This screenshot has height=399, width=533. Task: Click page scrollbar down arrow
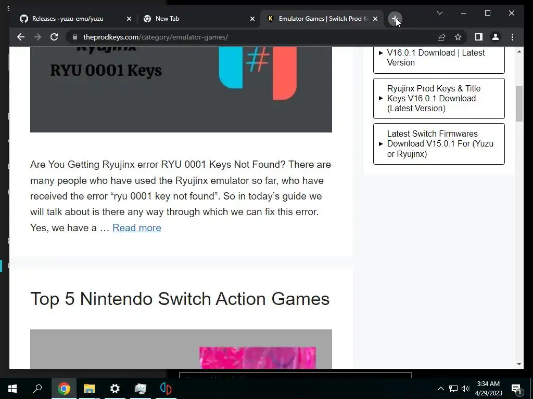coord(519,364)
